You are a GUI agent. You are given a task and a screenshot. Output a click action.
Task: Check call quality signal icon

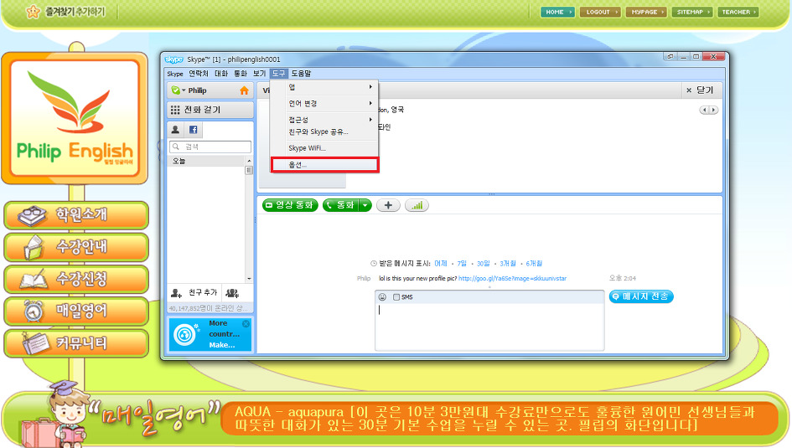point(417,205)
